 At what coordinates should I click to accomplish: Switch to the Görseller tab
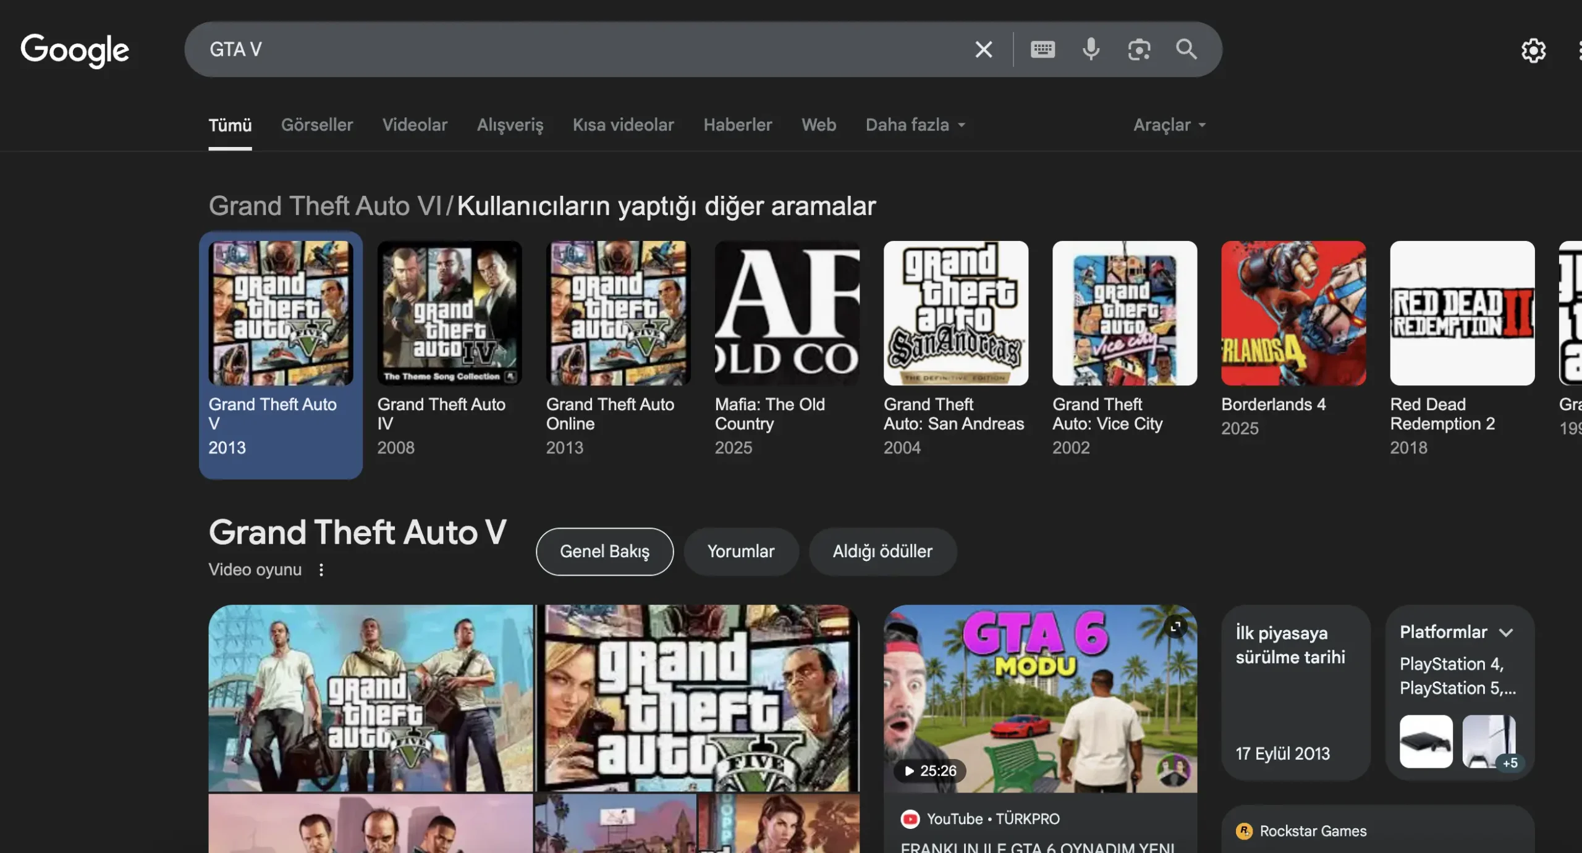coord(317,125)
